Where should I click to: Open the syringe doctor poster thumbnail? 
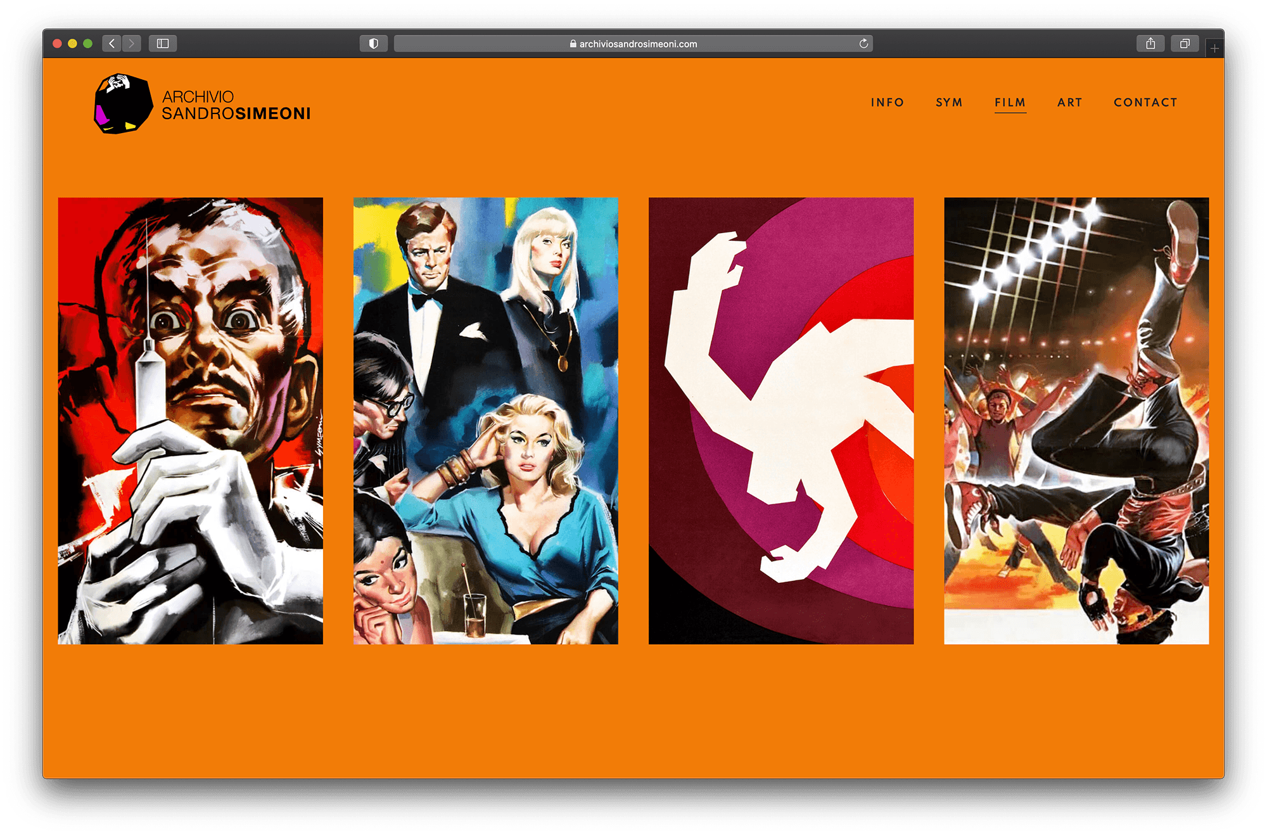pos(191,421)
